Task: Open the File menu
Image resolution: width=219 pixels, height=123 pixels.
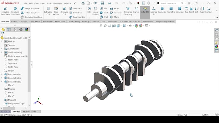Action: 26,3
